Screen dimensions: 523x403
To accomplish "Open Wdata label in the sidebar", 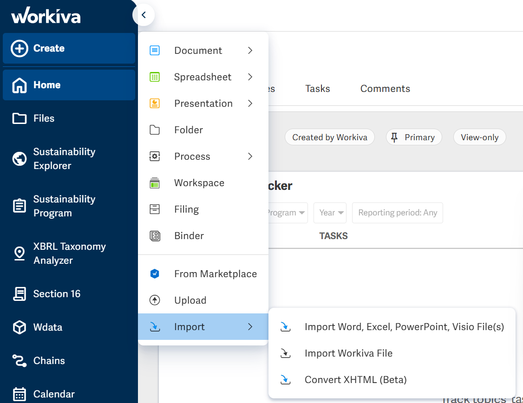I will (x=48, y=327).
